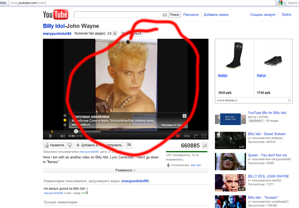Click the view count 660885

[x=190, y=145]
